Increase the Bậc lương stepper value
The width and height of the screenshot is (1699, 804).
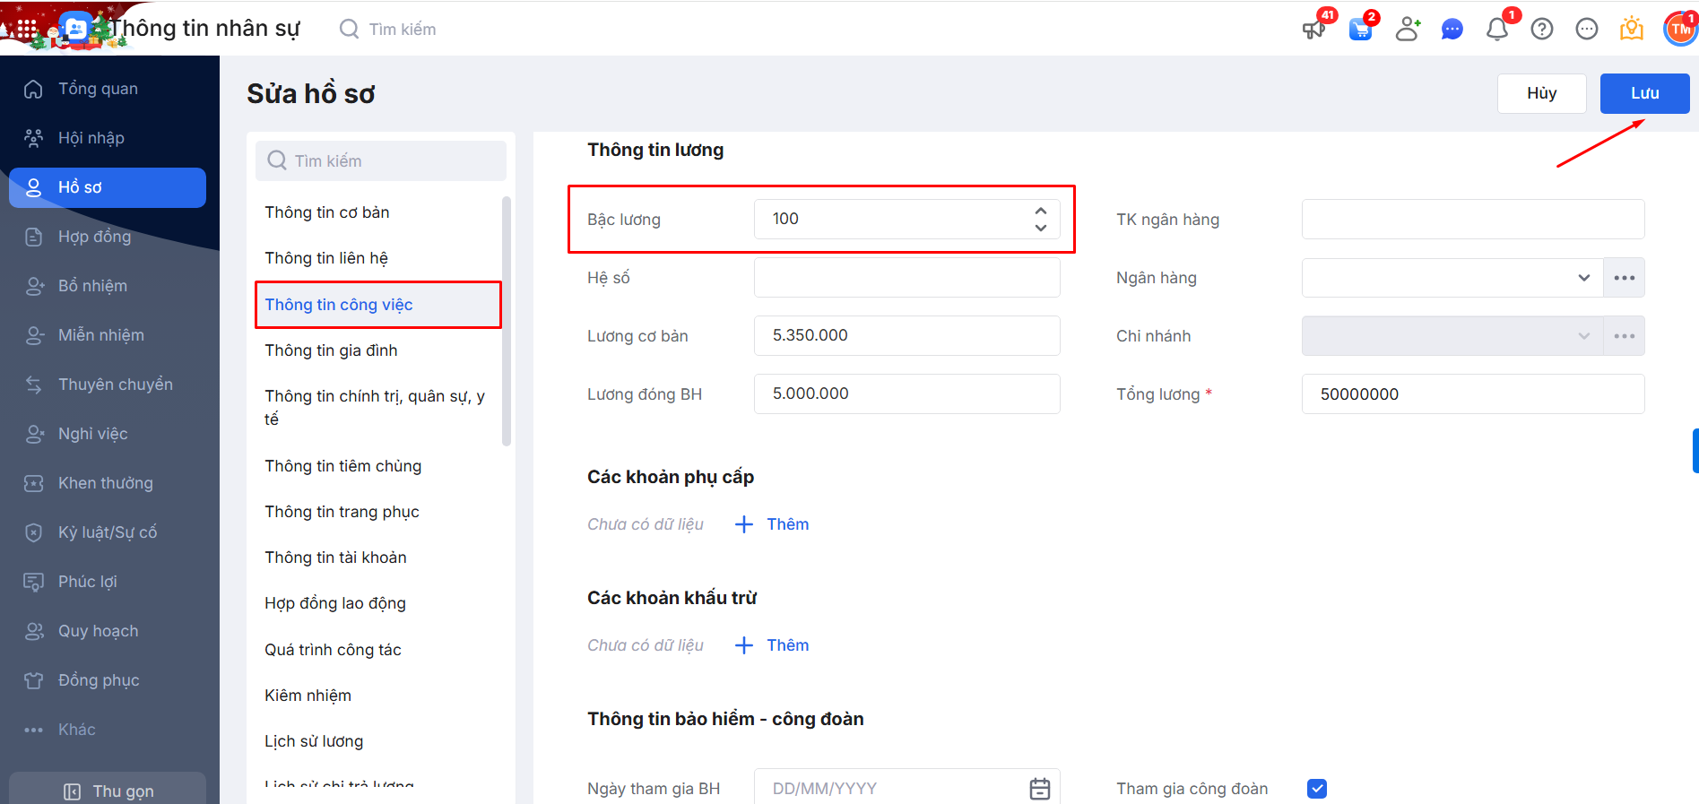1041,212
